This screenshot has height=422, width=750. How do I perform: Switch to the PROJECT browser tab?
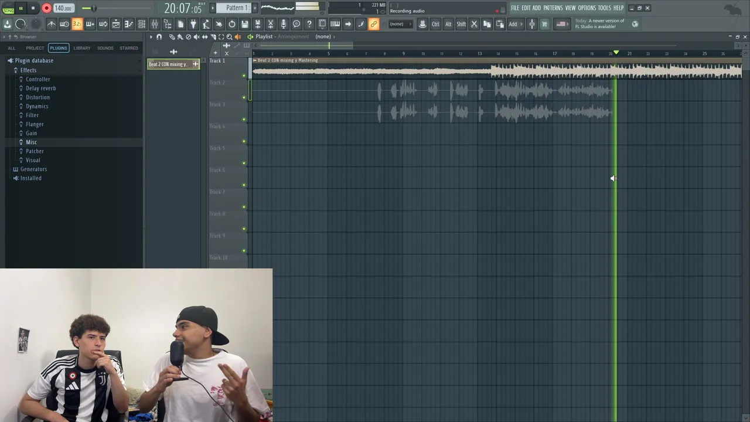click(35, 48)
